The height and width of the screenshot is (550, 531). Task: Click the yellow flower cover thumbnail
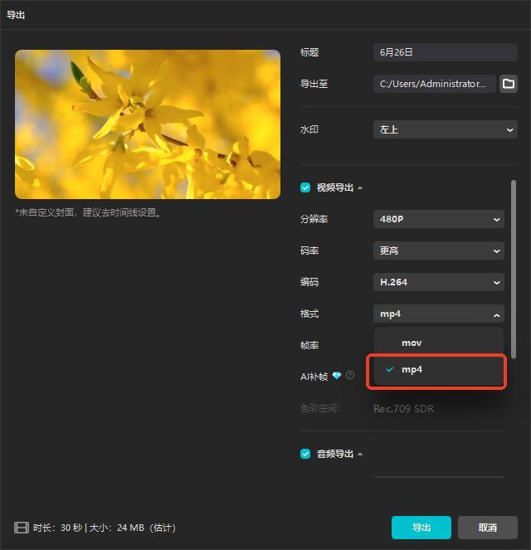[148, 124]
